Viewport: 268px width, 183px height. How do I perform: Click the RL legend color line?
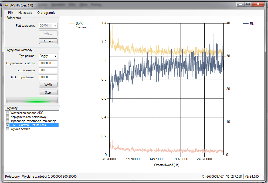[x=245, y=24]
